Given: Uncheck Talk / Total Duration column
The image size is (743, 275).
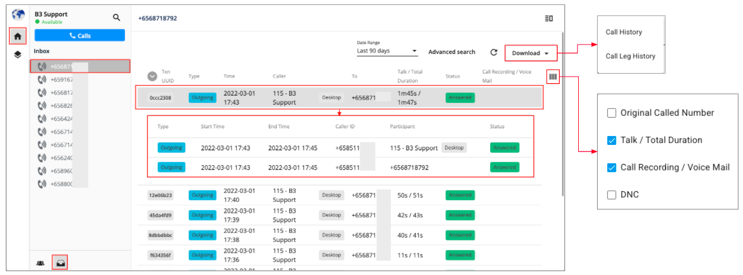Looking at the screenshot, I should [x=611, y=140].
